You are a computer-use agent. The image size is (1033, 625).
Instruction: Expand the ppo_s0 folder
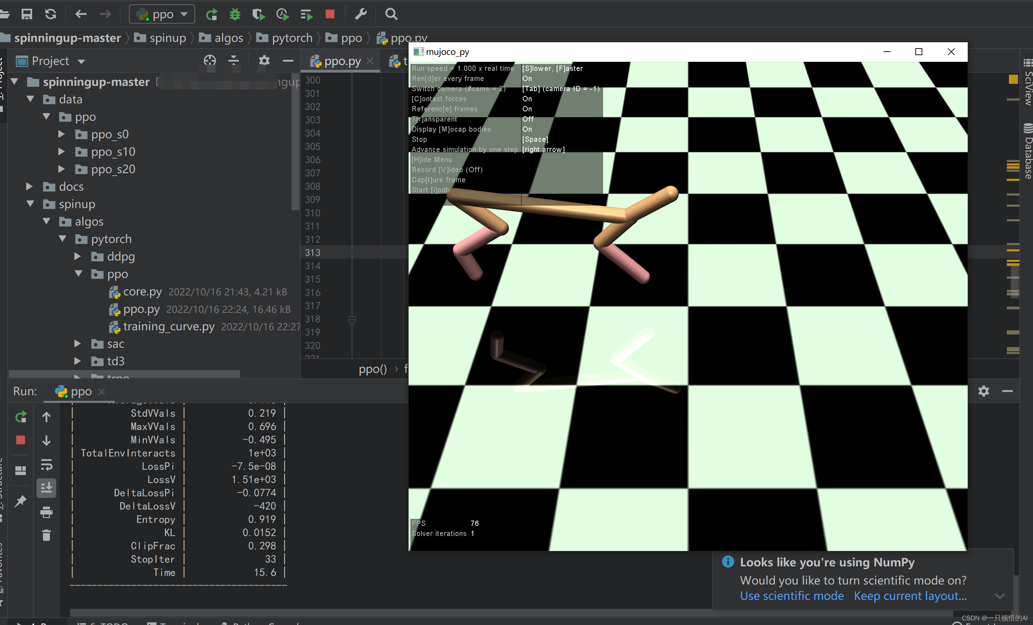click(x=61, y=134)
